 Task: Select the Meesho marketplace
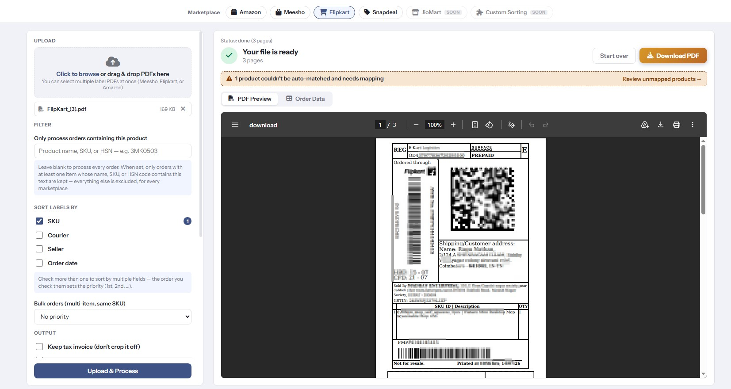click(290, 12)
